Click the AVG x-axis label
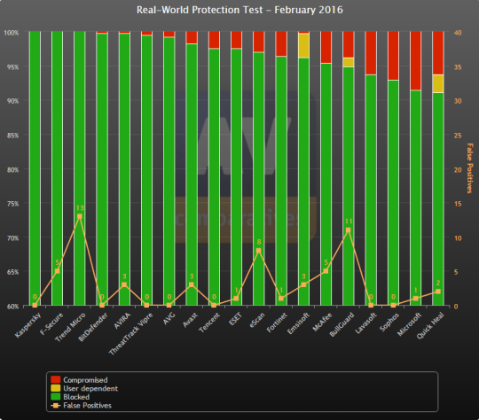The image size is (479, 420). point(169,318)
